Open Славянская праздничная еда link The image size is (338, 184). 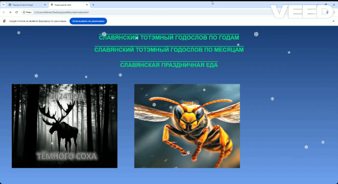169,65
